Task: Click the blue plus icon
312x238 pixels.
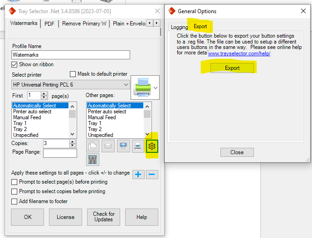Action: [139, 174]
